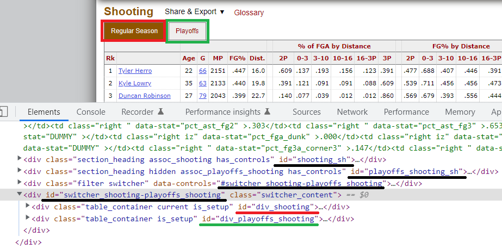Viewport: 502px width, 249px height.
Task: Open the Sources tab
Action: (x=307, y=111)
